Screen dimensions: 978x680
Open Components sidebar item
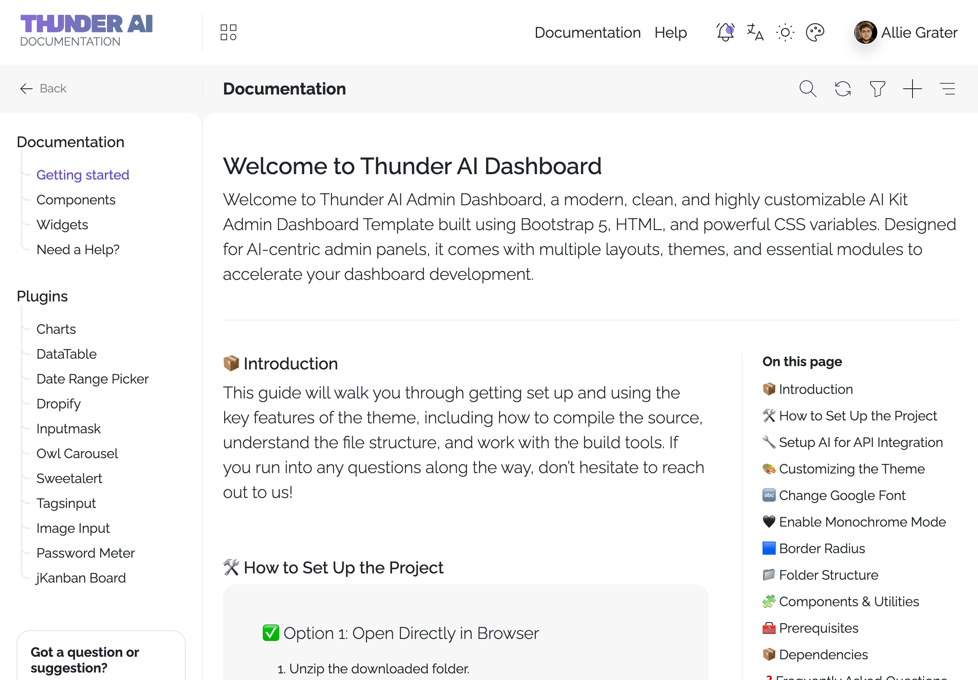coord(76,200)
